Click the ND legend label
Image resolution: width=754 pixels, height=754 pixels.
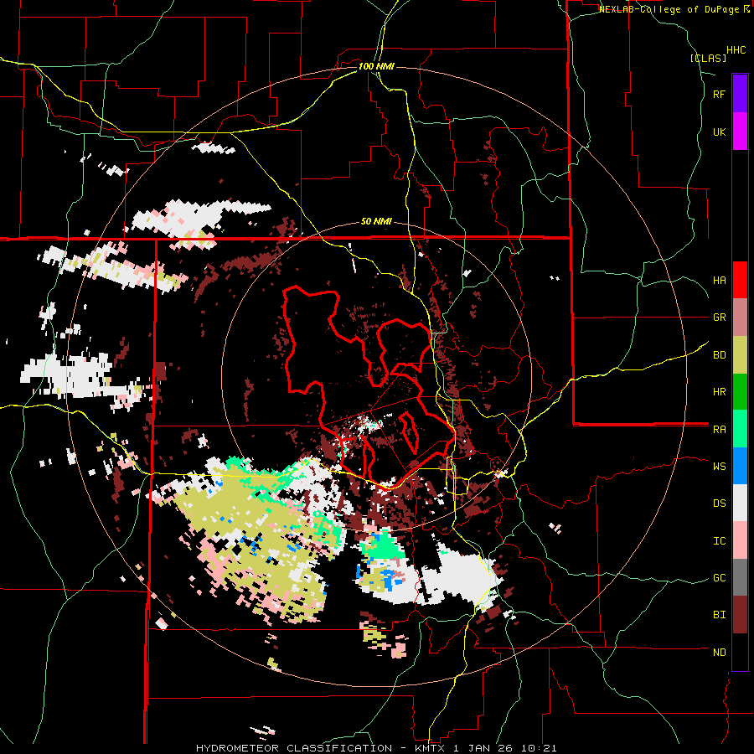(x=719, y=652)
